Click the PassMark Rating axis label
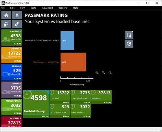Image resolution: width=162 pixels, height=132 pixels. [77, 85]
